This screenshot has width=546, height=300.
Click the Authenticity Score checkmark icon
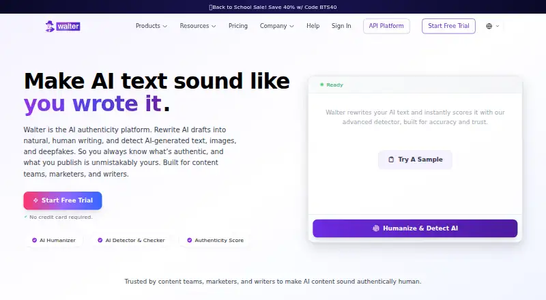[x=190, y=240]
